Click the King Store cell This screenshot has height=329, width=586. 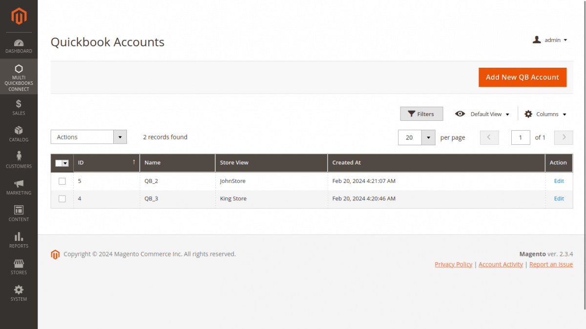[233, 198]
